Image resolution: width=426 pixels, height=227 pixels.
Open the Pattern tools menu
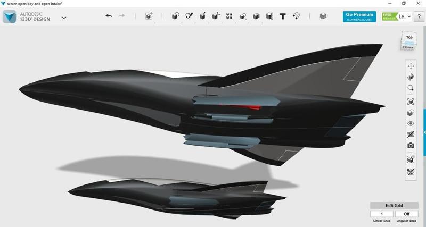tap(229, 16)
